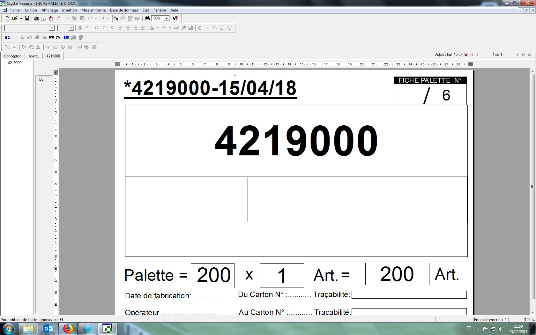Apply percent format icon
Screen dimensions: 536x335
click(214, 28)
